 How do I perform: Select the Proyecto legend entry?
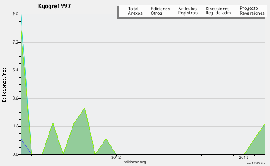249,9
